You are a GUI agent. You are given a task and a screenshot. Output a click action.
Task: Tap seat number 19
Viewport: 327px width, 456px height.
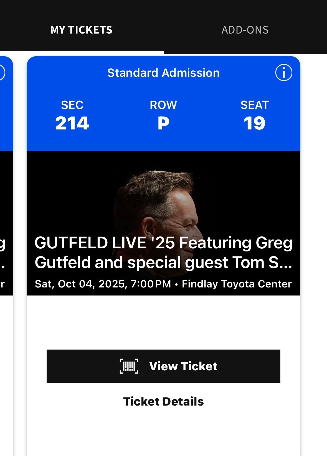click(x=255, y=123)
